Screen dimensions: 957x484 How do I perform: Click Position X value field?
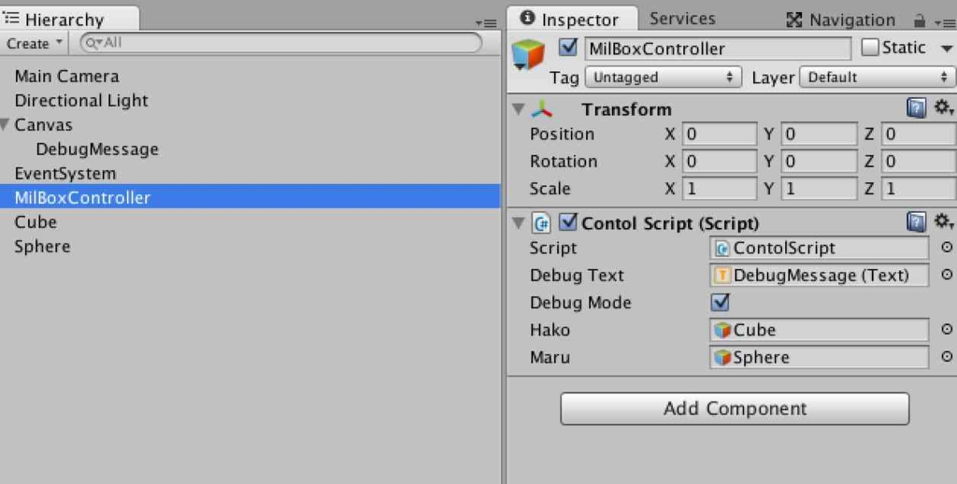720,134
